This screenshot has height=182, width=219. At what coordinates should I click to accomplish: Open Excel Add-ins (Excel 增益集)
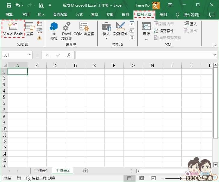67,31
